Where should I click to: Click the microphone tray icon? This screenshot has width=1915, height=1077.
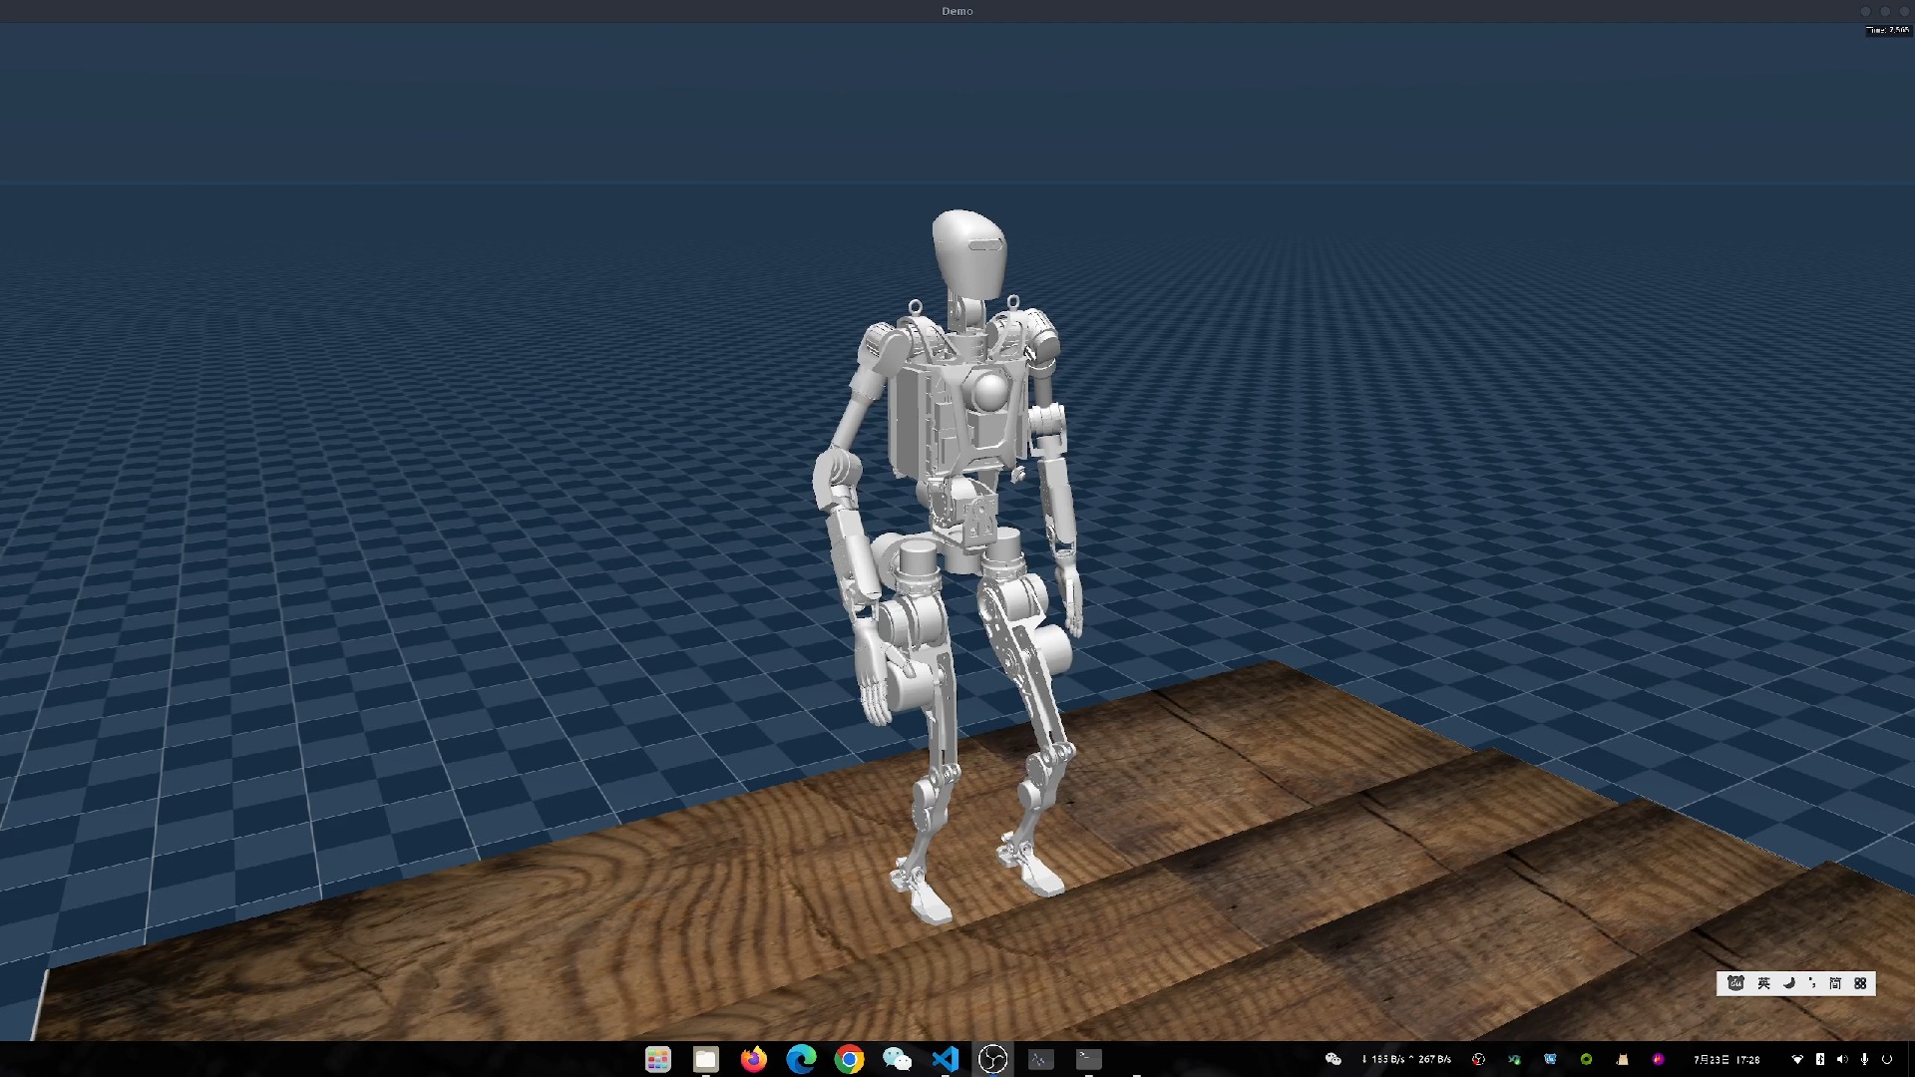pyautogui.click(x=1864, y=1059)
